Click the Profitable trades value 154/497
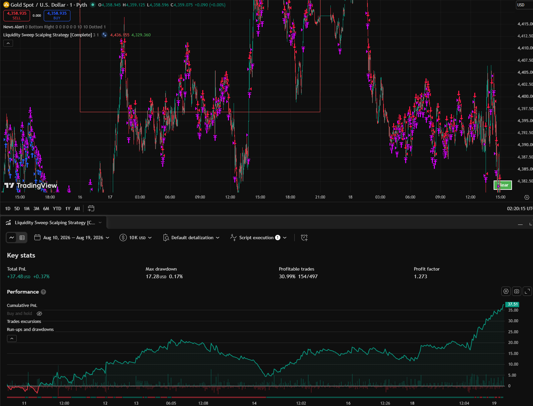This screenshot has height=406, width=533. pyautogui.click(x=308, y=277)
